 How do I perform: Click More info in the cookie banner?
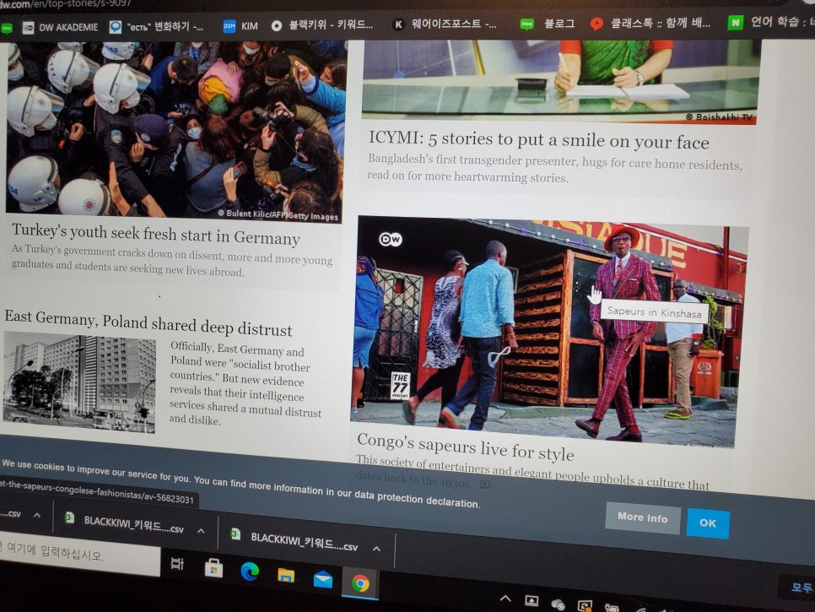[x=642, y=517]
